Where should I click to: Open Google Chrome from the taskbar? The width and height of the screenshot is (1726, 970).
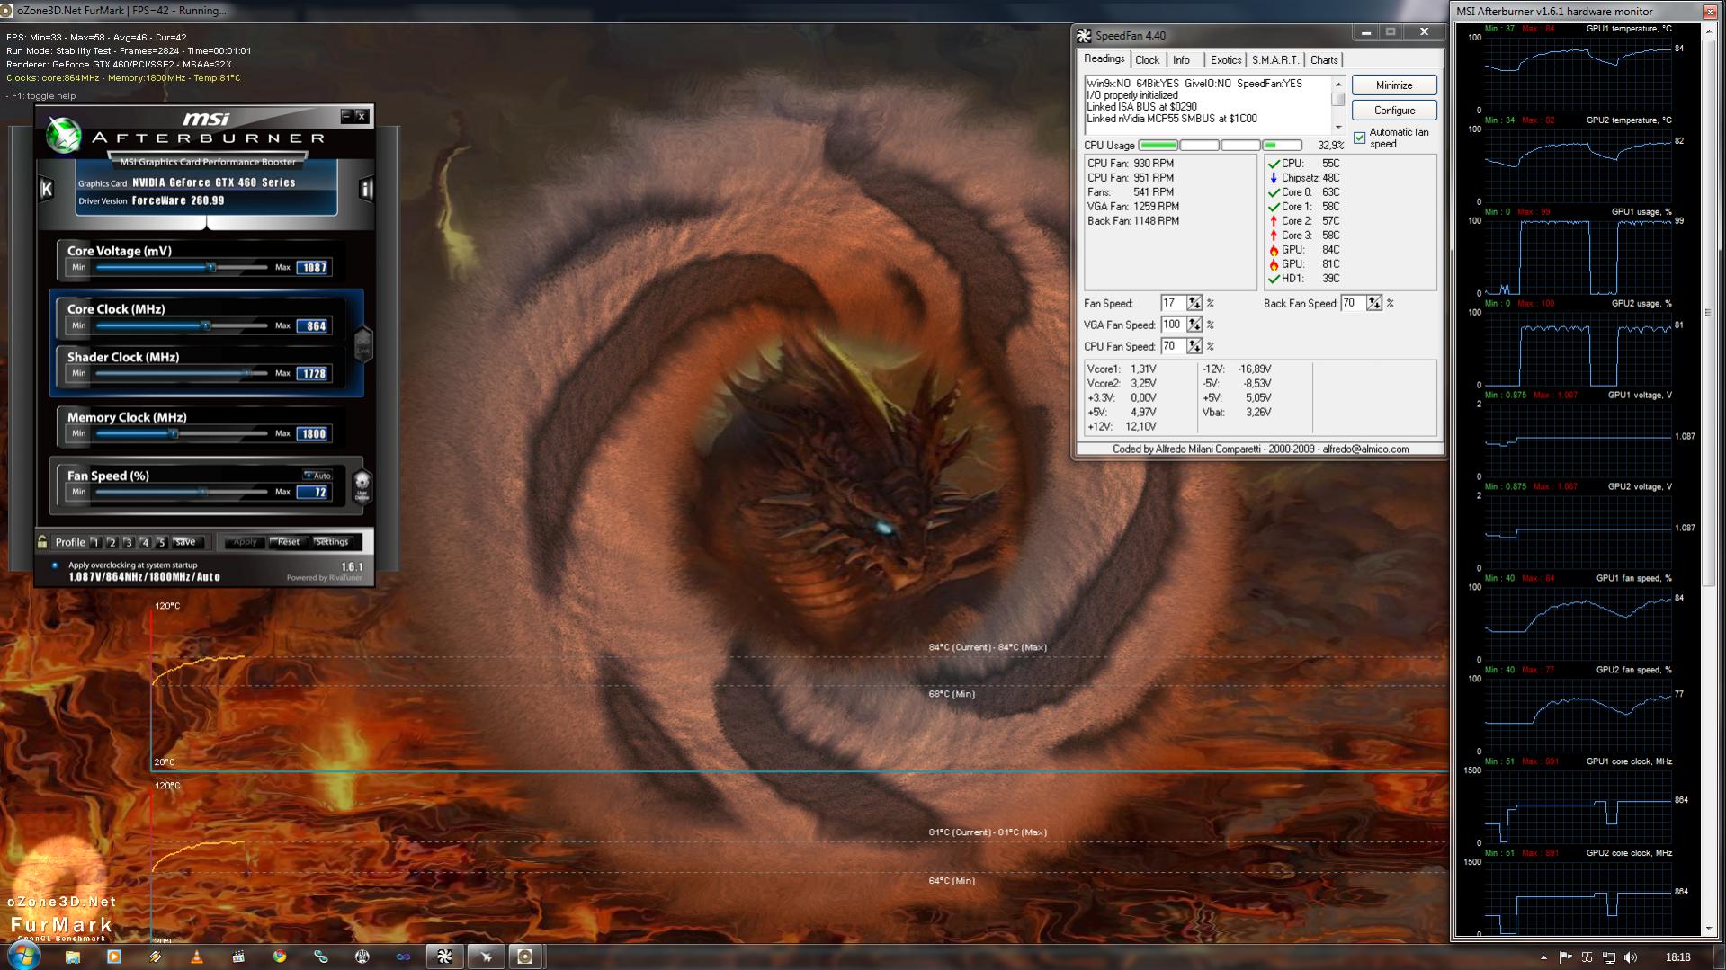tap(280, 957)
